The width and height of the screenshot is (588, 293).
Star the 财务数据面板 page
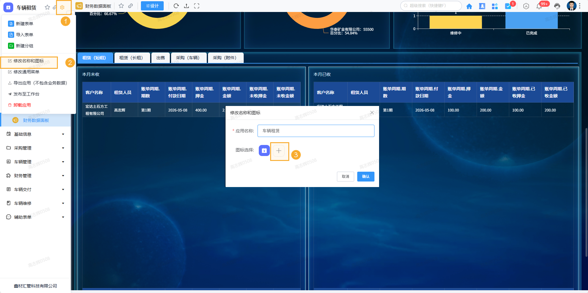point(121,6)
